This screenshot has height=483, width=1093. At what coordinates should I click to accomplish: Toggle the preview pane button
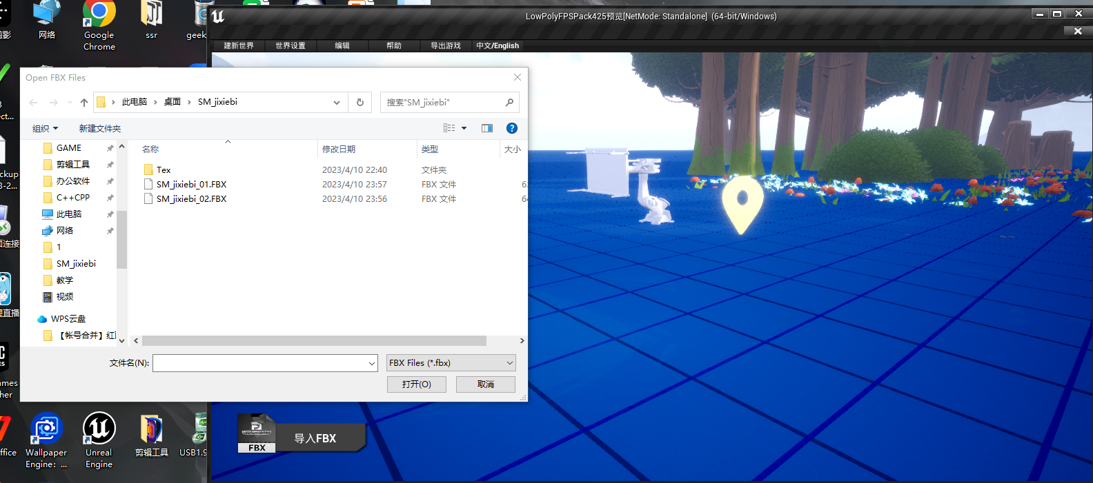point(487,128)
